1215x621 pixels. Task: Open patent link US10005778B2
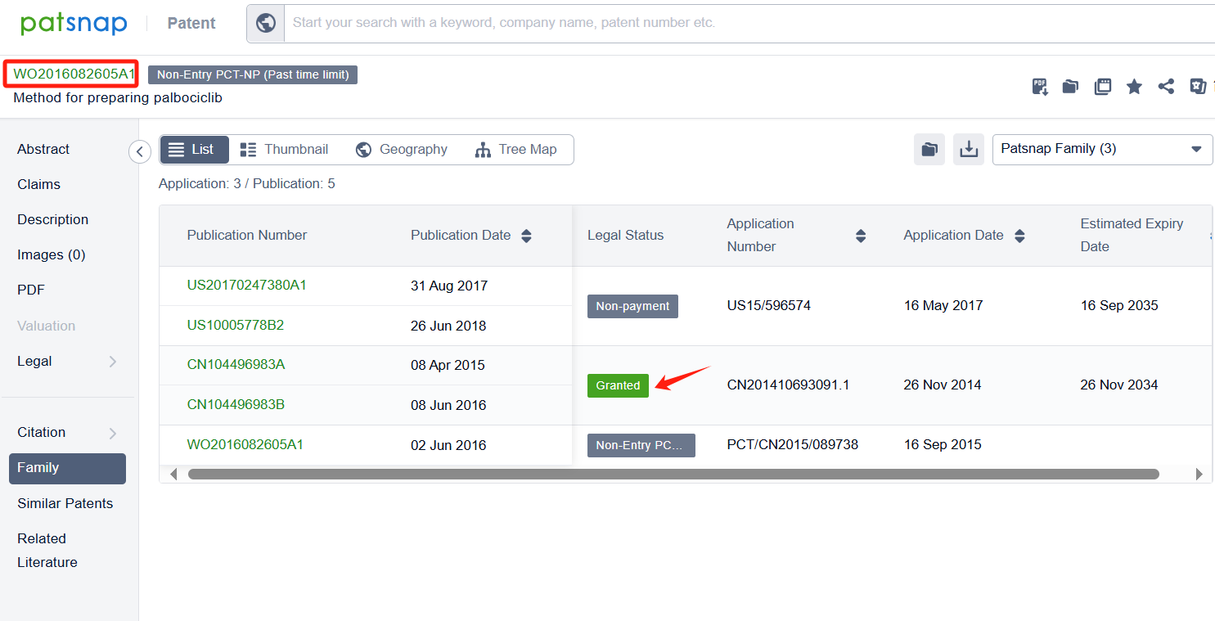click(x=236, y=326)
